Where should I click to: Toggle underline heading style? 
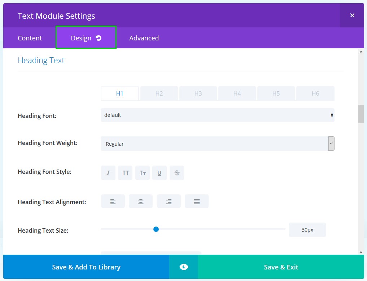[160, 173]
